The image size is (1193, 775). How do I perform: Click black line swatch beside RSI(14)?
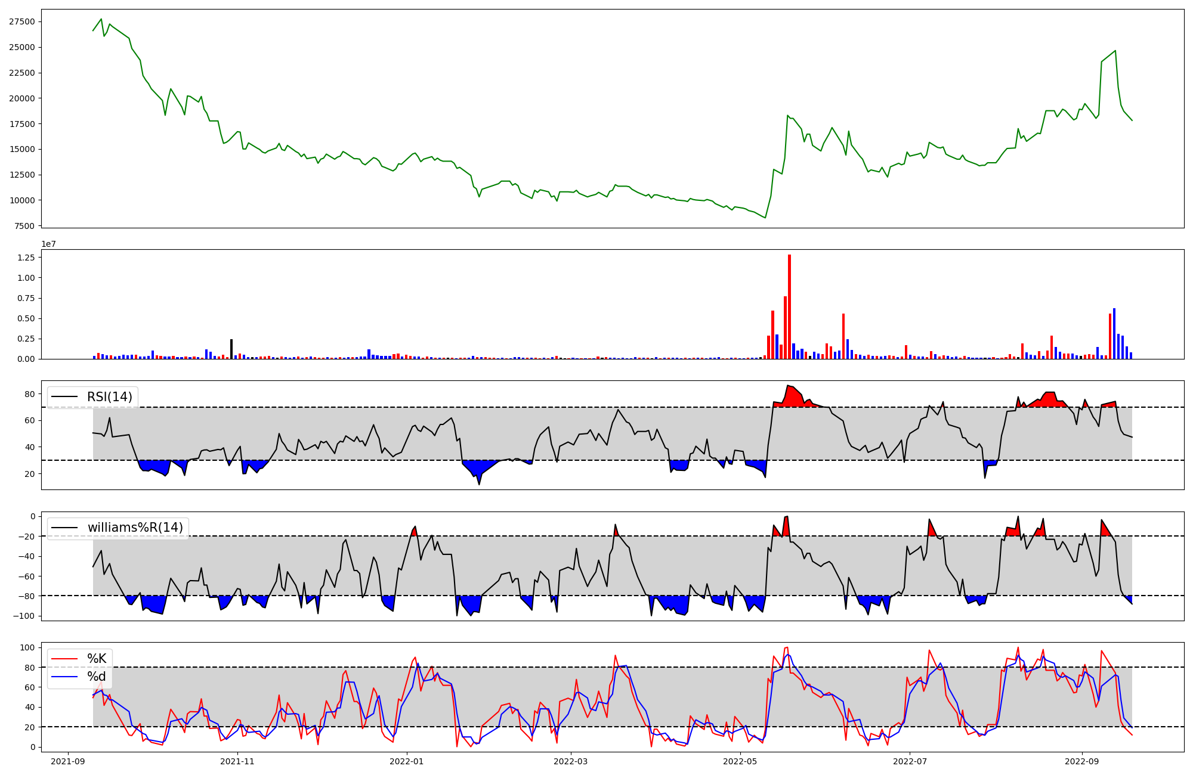coord(64,397)
